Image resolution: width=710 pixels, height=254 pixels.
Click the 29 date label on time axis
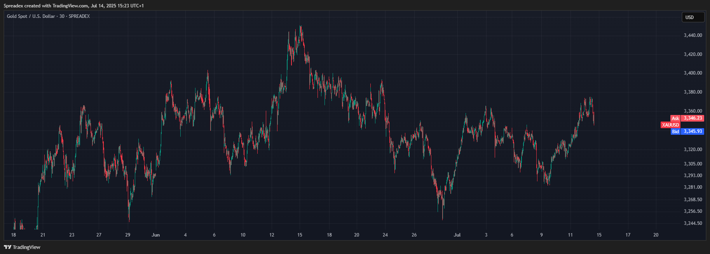pyautogui.click(x=128, y=235)
